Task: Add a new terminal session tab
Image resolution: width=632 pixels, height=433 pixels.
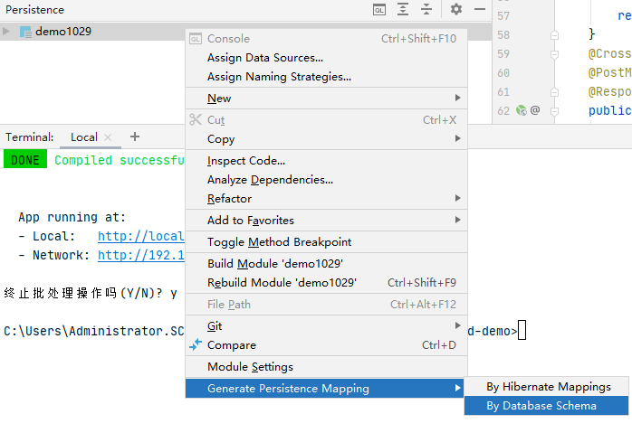Action: (x=135, y=136)
